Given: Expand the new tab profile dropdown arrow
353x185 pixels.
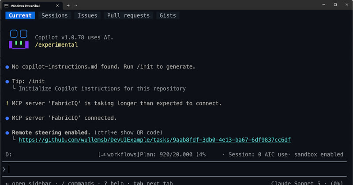Looking at the screenshot, I should click(75, 6).
